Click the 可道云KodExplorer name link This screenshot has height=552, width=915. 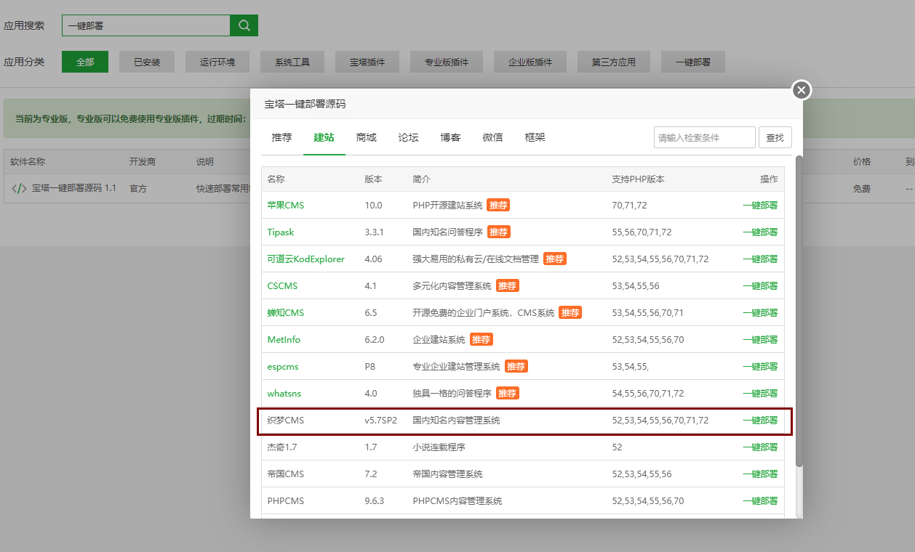[305, 259]
